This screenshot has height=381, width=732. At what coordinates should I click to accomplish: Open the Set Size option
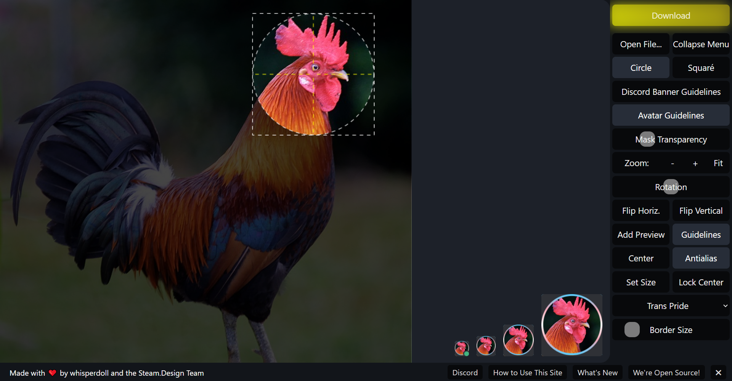641,282
